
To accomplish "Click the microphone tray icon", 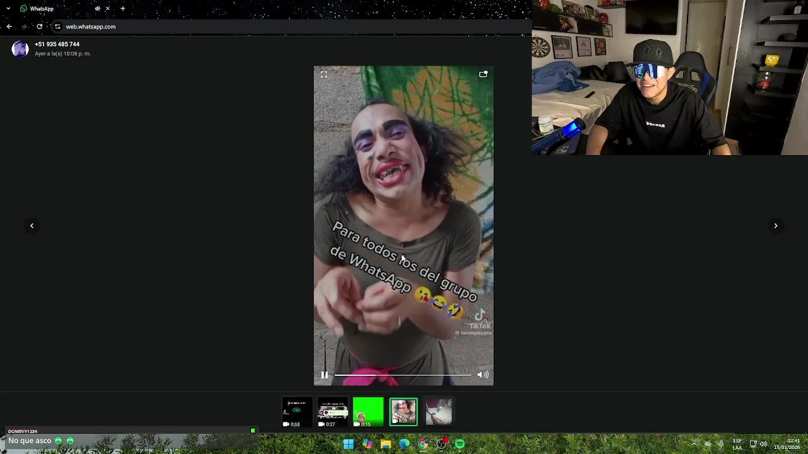I will 721,444.
